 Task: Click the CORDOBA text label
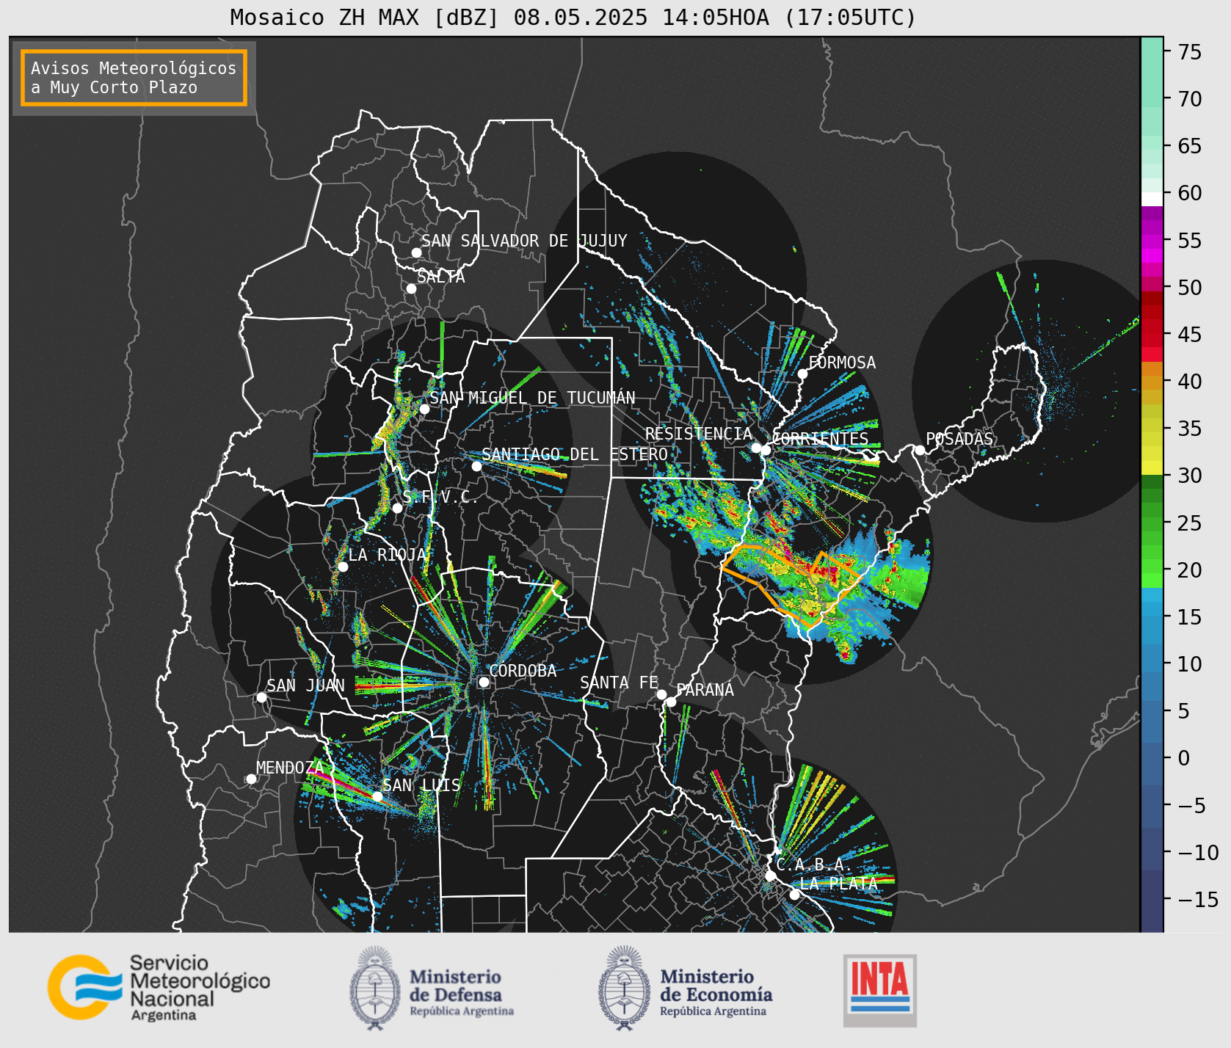click(x=523, y=671)
